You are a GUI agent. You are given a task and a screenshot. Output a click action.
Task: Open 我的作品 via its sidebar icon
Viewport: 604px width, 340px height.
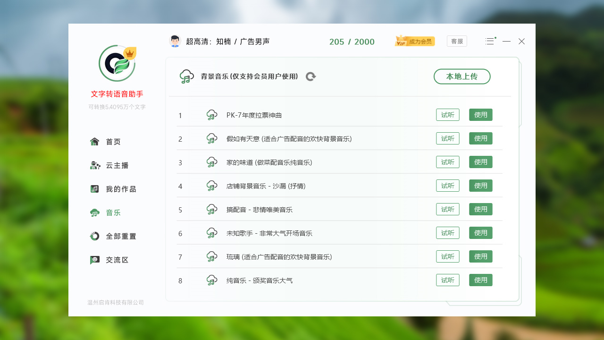tap(94, 189)
